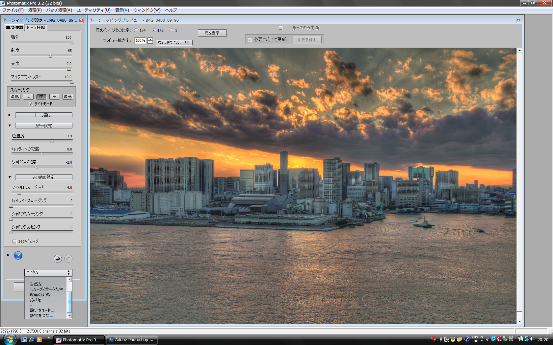This screenshot has width=553, height=345.
Task: Show hidden quick launch items chevron
Action: (49, 338)
